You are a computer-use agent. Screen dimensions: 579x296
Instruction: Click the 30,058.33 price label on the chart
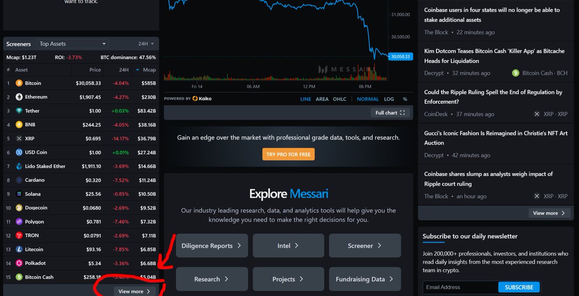tap(400, 56)
